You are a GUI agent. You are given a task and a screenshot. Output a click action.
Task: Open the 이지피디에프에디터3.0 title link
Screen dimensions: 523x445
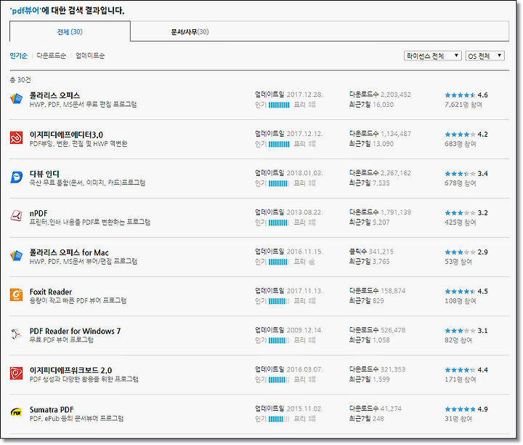coord(66,135)
